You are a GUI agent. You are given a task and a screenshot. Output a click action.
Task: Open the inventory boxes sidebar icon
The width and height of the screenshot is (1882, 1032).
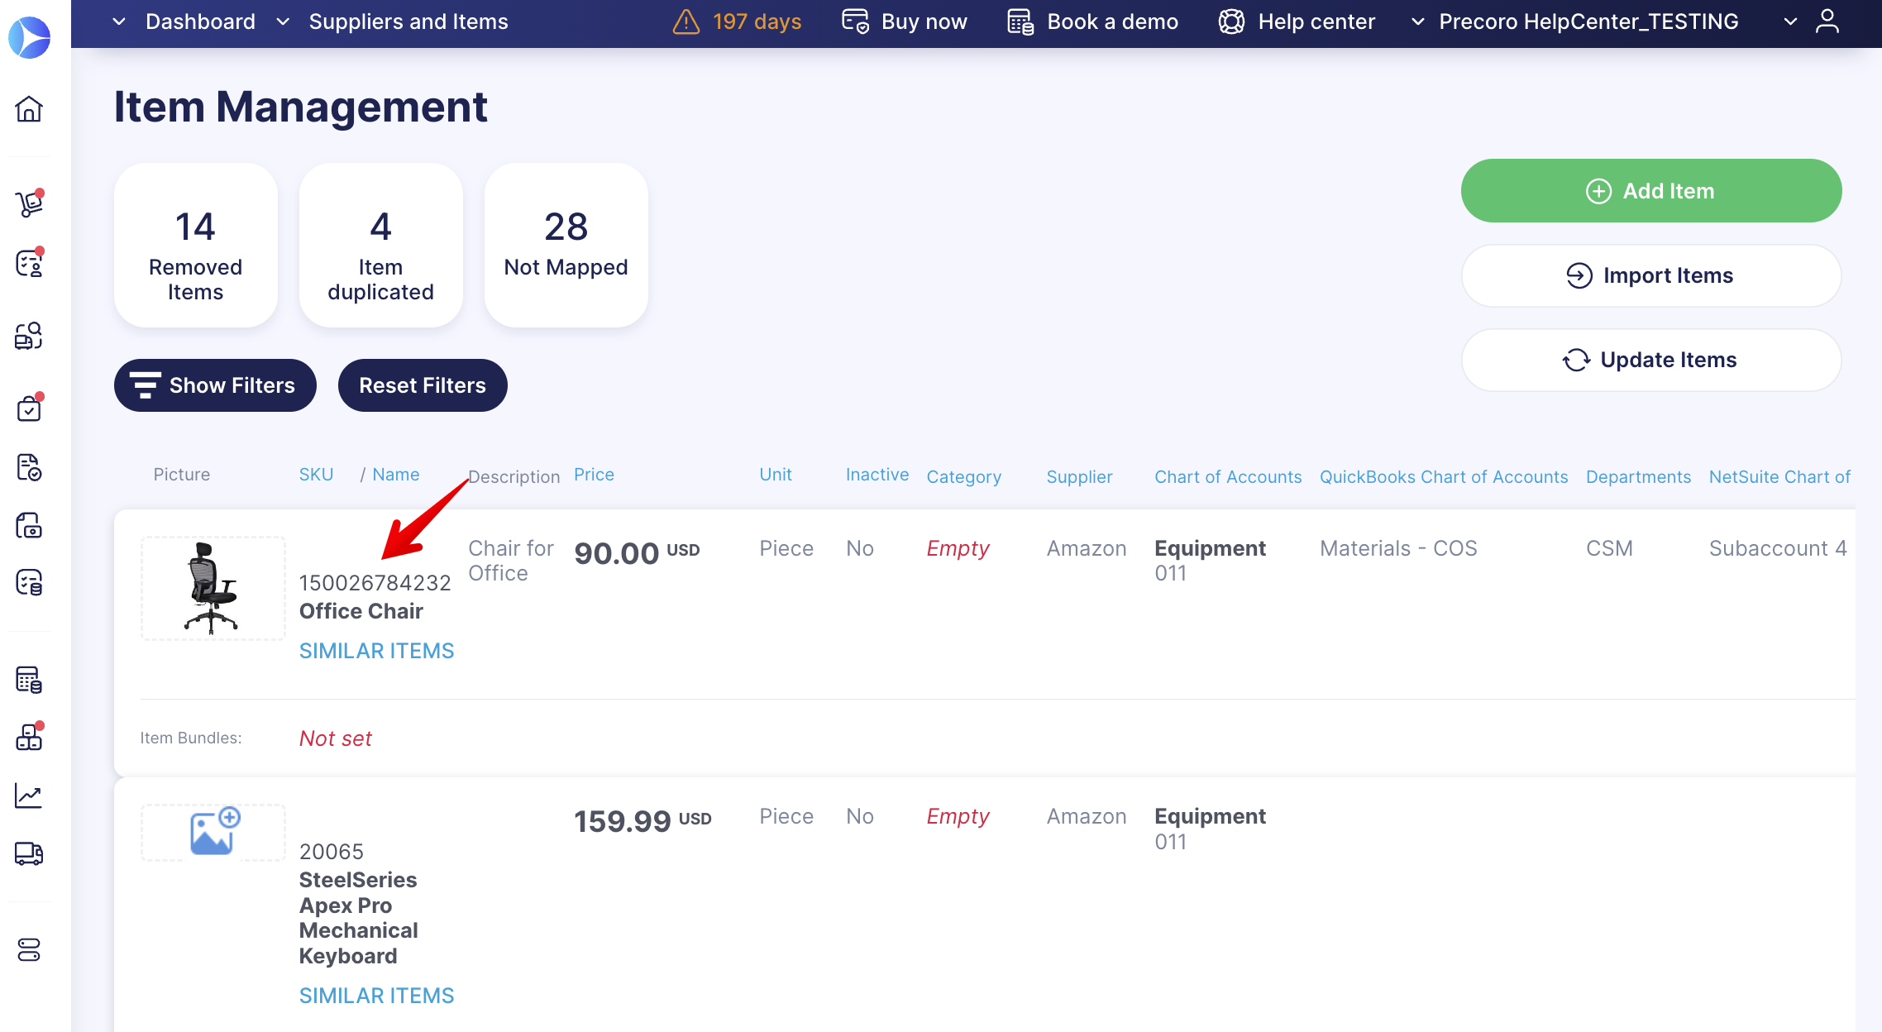click(29, 736)
